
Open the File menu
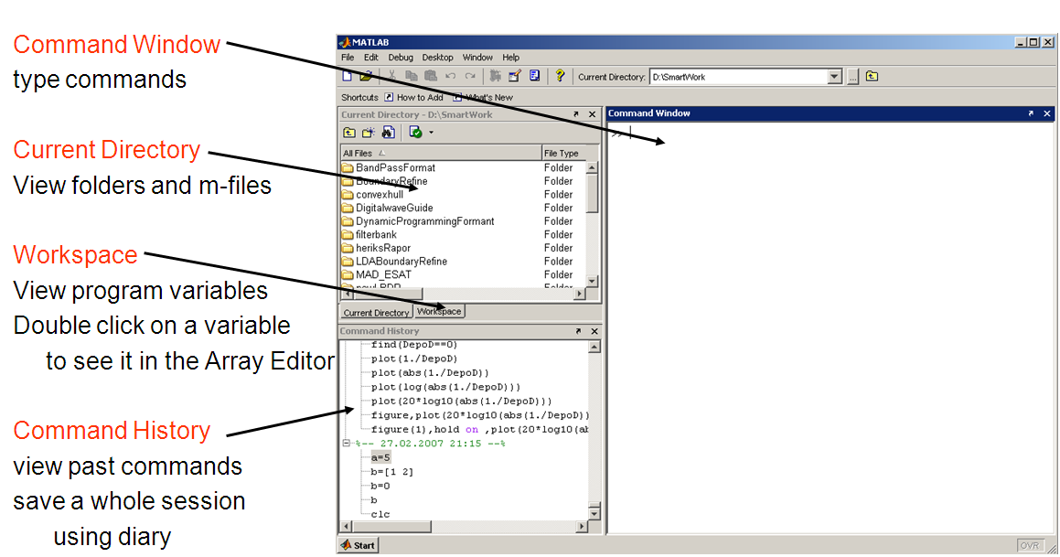coord(348,58)
